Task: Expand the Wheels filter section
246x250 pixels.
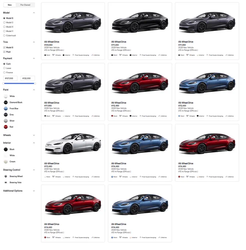Action: 34,135
